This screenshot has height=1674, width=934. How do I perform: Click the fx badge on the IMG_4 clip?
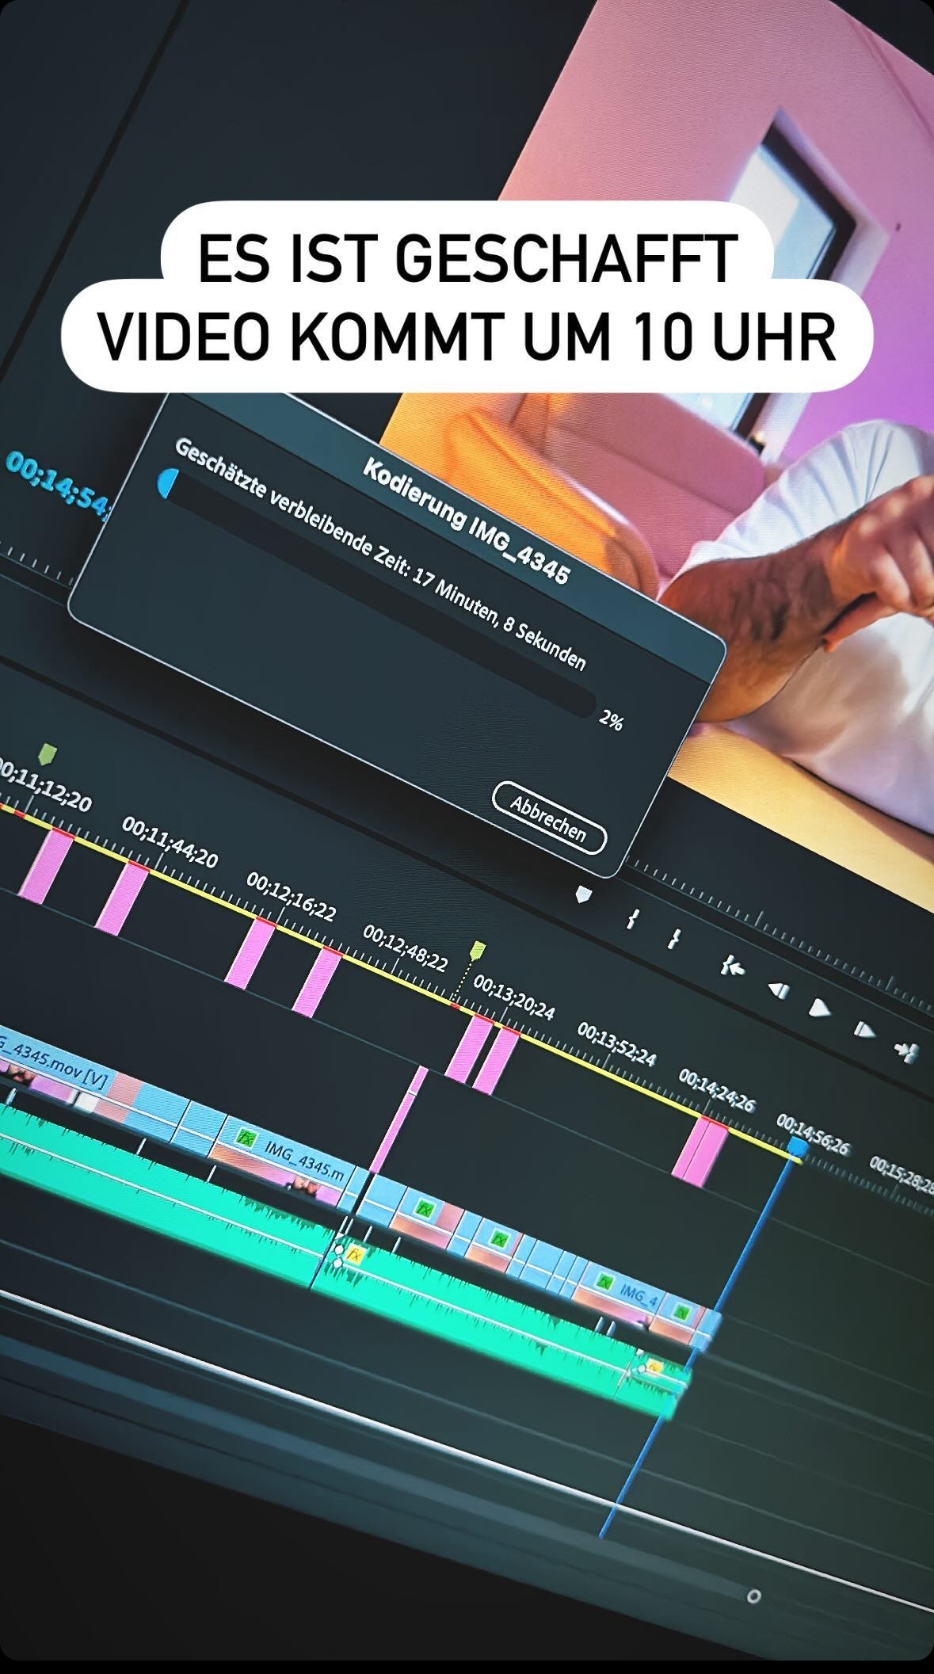point(604,1282)
